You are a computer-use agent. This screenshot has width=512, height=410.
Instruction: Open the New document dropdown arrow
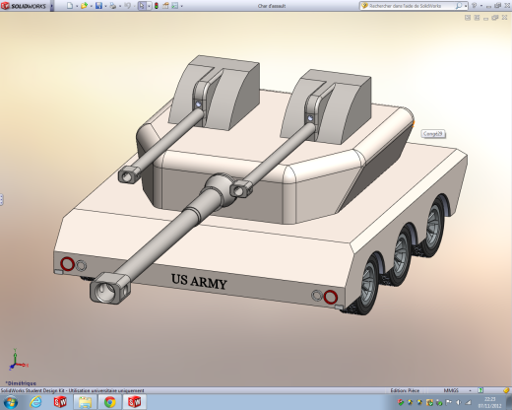pos(77,6)
